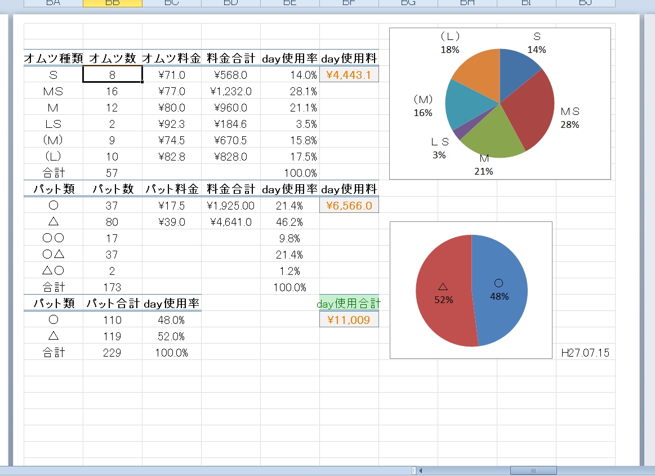Click the オムツ数 header cell
The image size is (655, 476).
pos(113,58)
